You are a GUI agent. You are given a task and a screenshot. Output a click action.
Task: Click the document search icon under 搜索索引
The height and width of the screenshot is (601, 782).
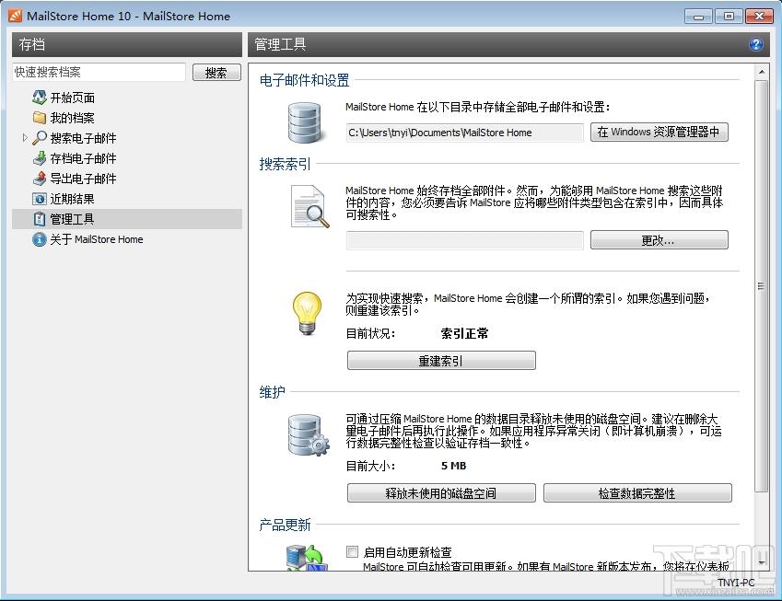click(x=310, y=206)
